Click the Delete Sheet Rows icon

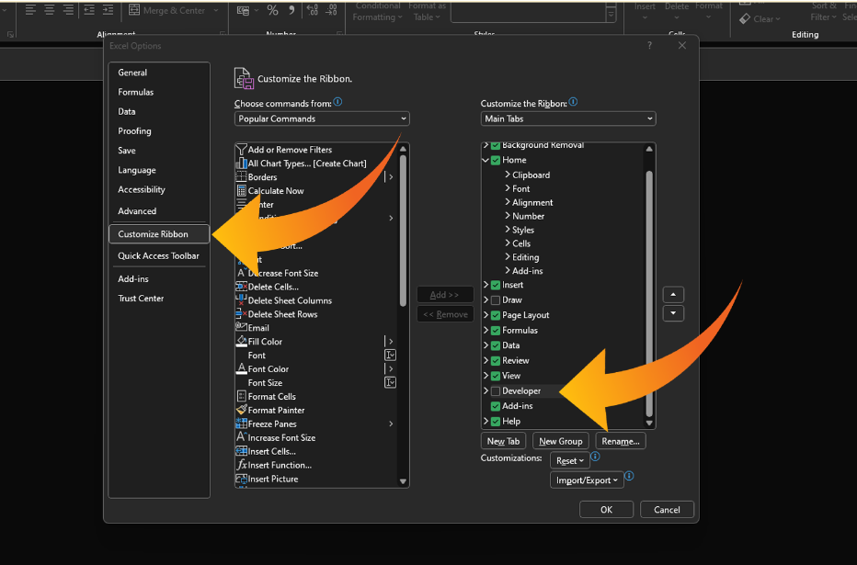coord(241,314)
